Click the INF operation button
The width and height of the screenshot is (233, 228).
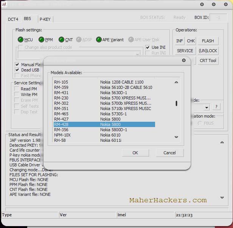[x=180, y=41]
